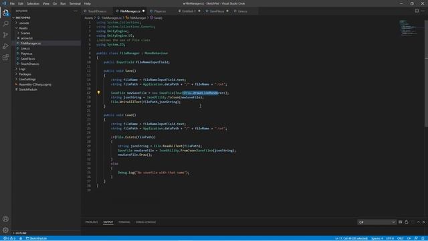
Task: Click the notifications bell in status bar
Action: point(423,238)
